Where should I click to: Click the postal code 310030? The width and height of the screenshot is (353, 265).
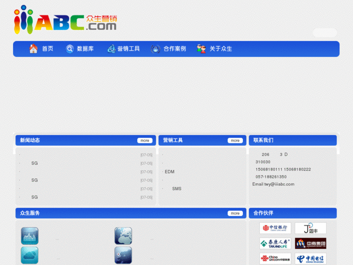tap(263, 162)
